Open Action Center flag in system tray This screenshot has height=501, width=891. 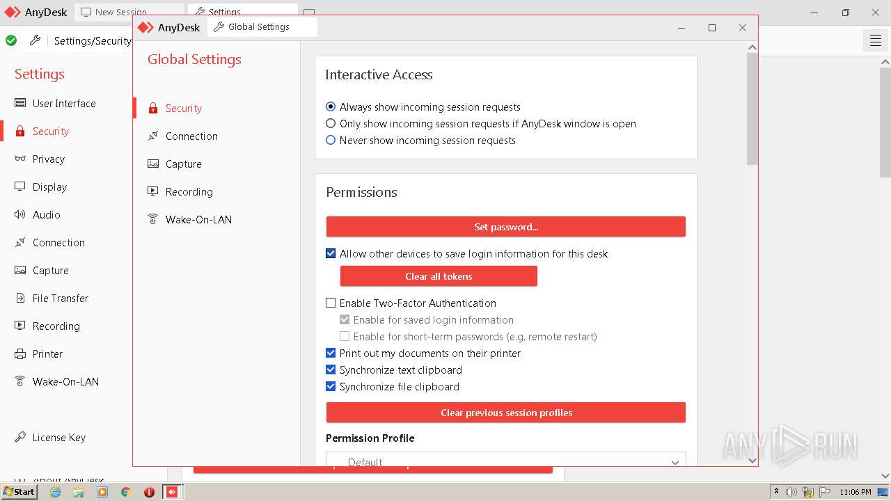point(824,492)
